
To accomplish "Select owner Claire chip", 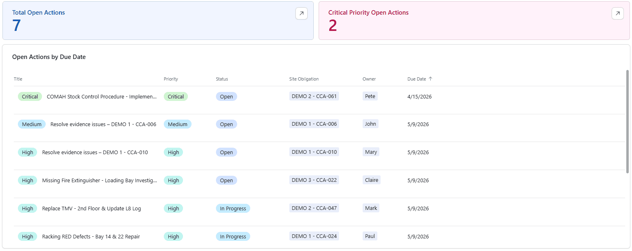I will coord(372,180).
